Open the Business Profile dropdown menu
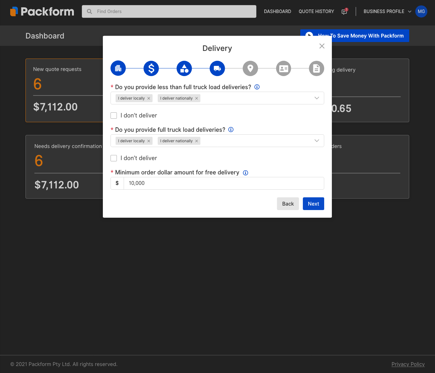The height and width of the screenshot is (373, 435). 387,11
